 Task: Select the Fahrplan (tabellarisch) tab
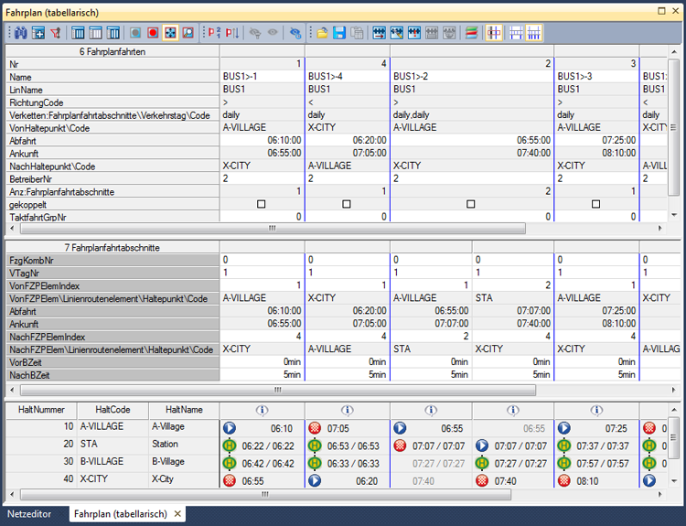pyautogui.click(x=122, y=514)
